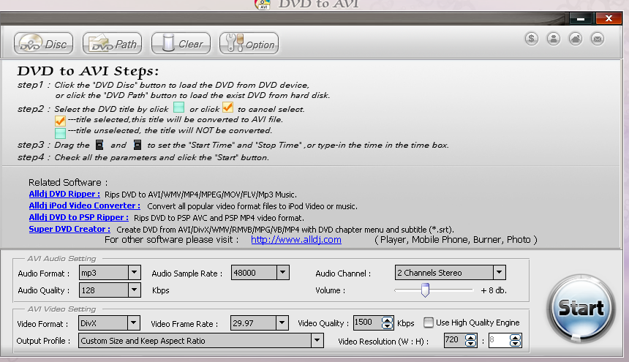Screen dimensions: 629x362
Task: Minimize the DVD to AVI window
Action: [581, 18]
